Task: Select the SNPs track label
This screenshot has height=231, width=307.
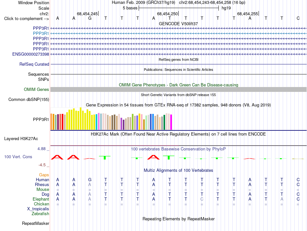Action: (x=44, y=79)
